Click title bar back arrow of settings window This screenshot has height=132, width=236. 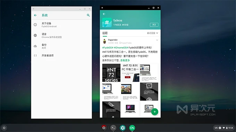point(34,9)
